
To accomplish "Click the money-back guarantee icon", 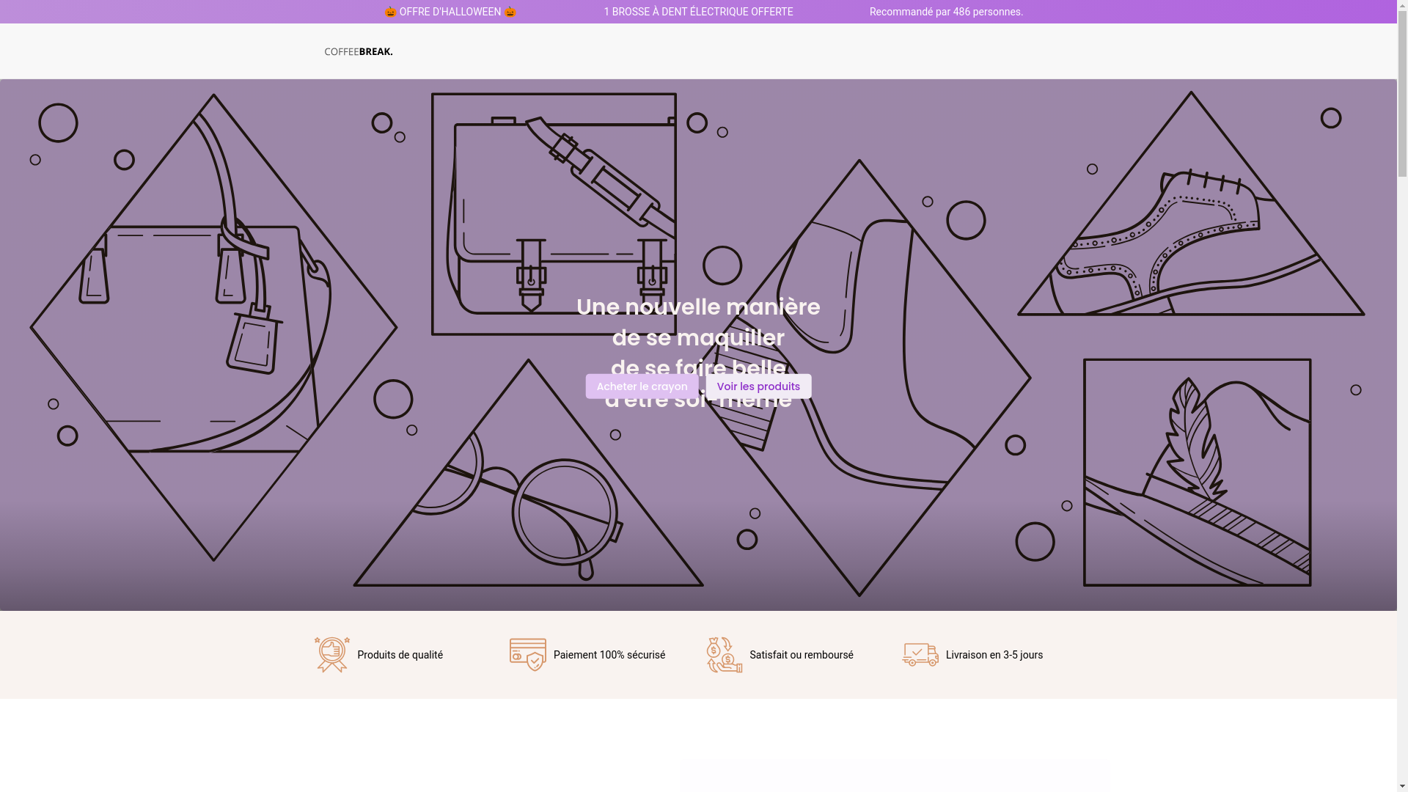I will [725, 654].
